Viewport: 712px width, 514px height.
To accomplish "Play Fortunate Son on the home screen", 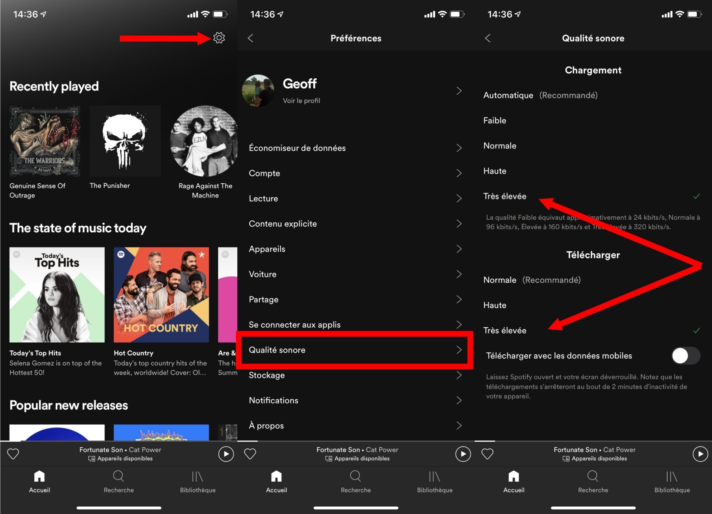I will (226, 454).
